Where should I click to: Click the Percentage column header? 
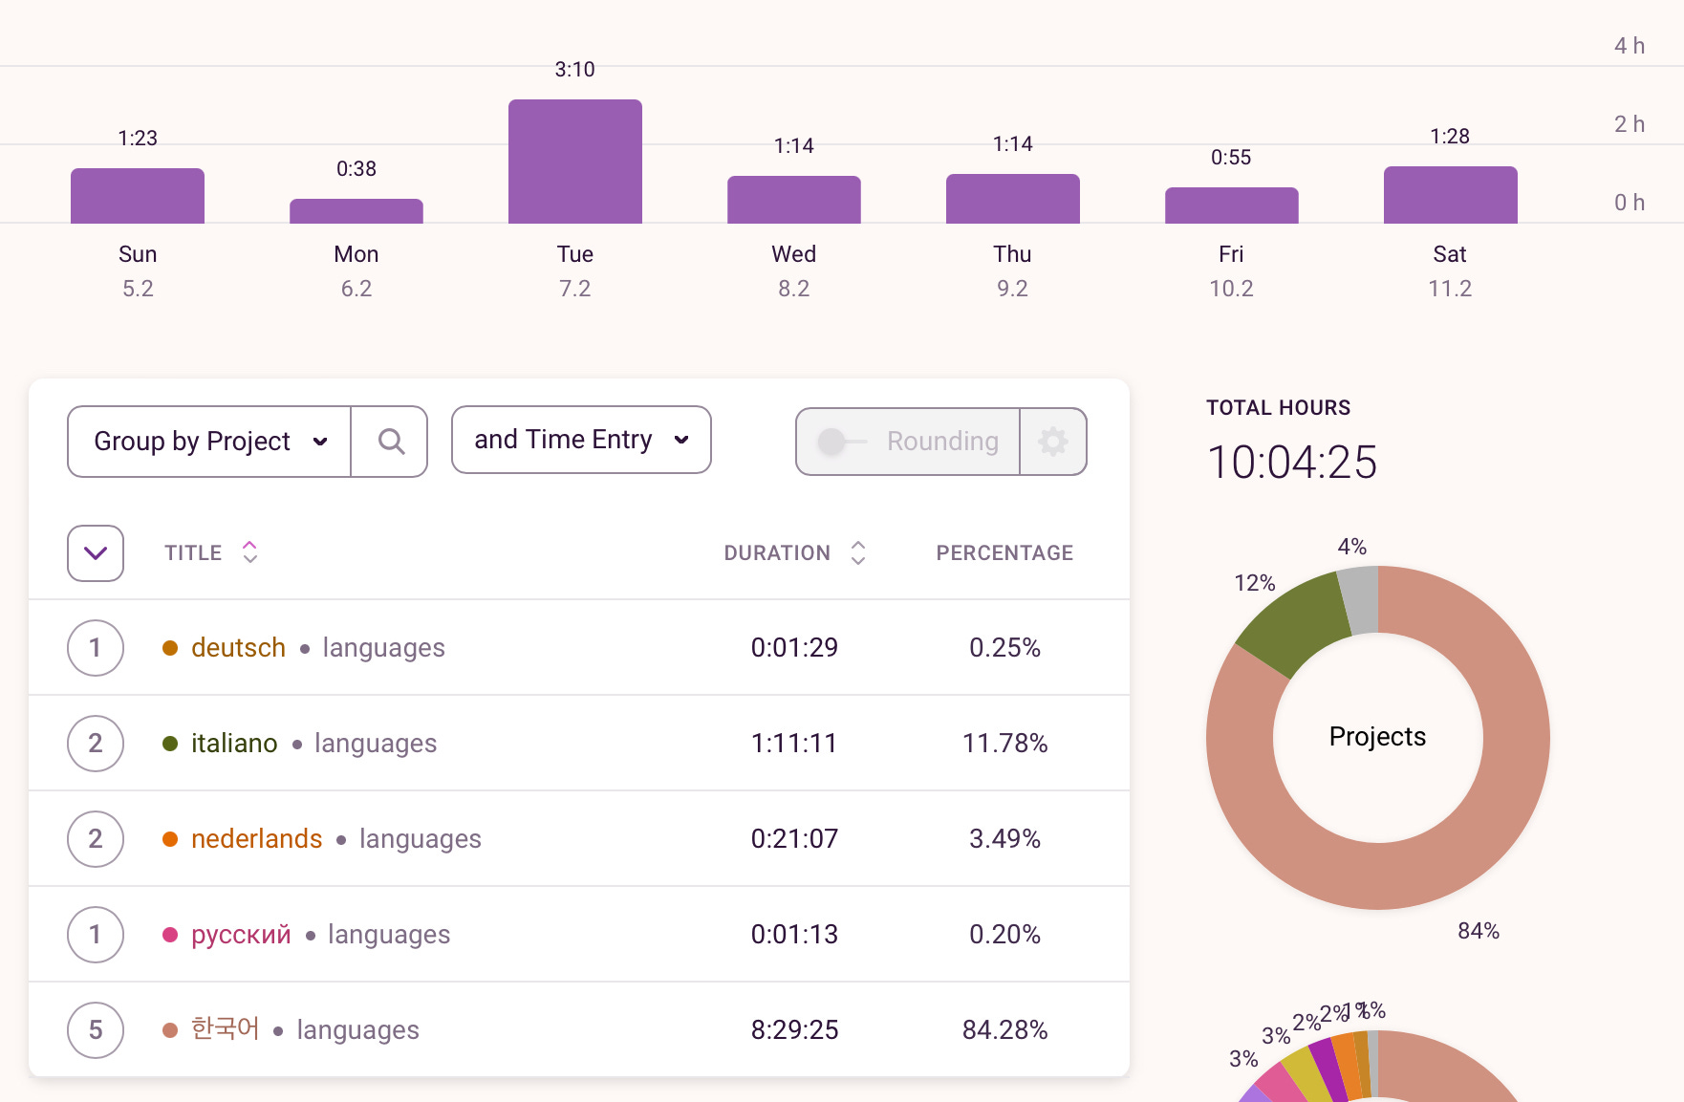[1004, 552]
